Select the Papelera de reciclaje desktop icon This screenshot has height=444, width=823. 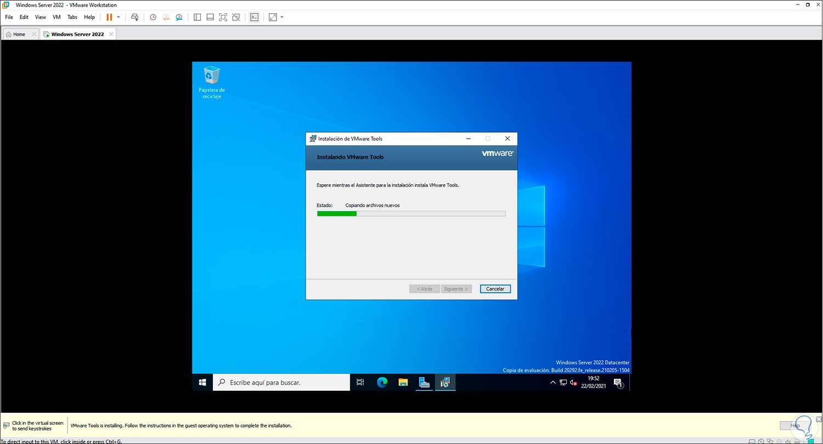click(x=212, y=83)
